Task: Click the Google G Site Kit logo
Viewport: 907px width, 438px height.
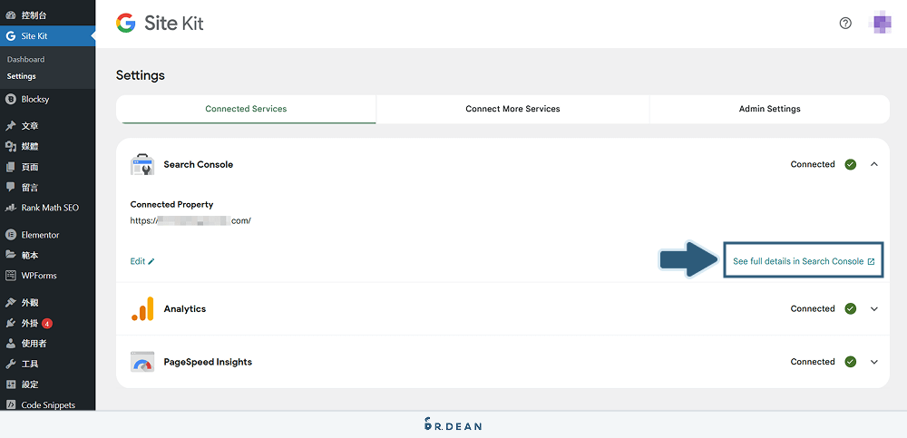Action: tap(125, 24)
